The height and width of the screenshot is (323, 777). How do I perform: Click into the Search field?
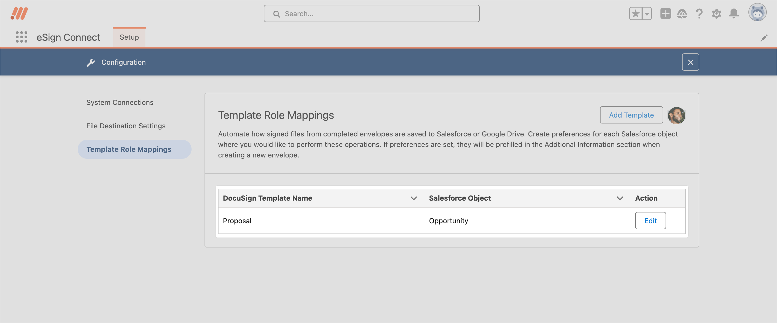click(371, 13)
